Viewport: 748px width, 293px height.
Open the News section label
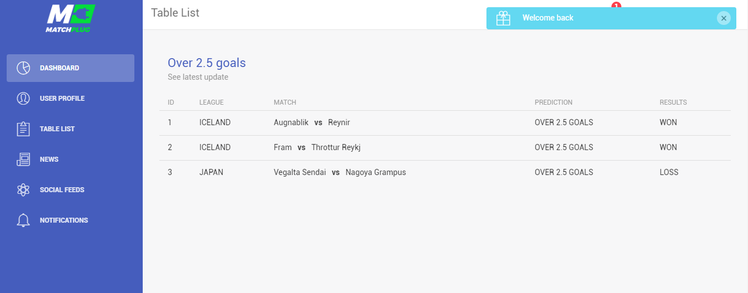(x=49, y=160)
